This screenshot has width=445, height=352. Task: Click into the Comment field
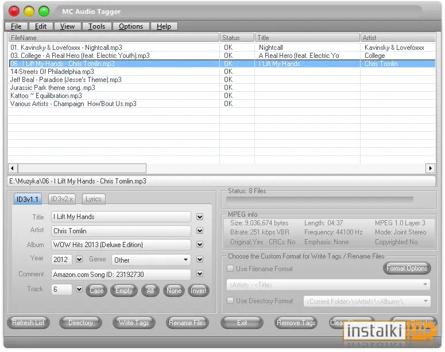(121, 275)
